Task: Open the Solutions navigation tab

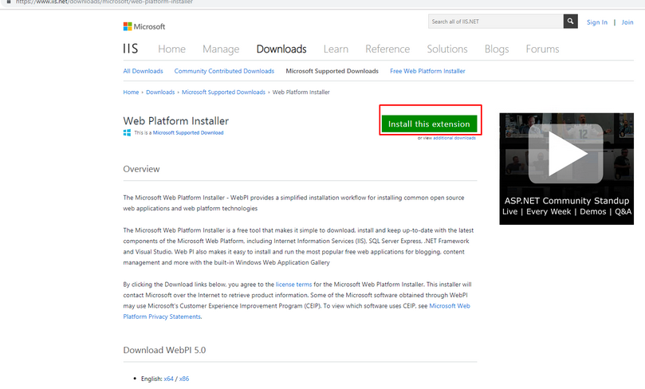Action: coord(447,49)
